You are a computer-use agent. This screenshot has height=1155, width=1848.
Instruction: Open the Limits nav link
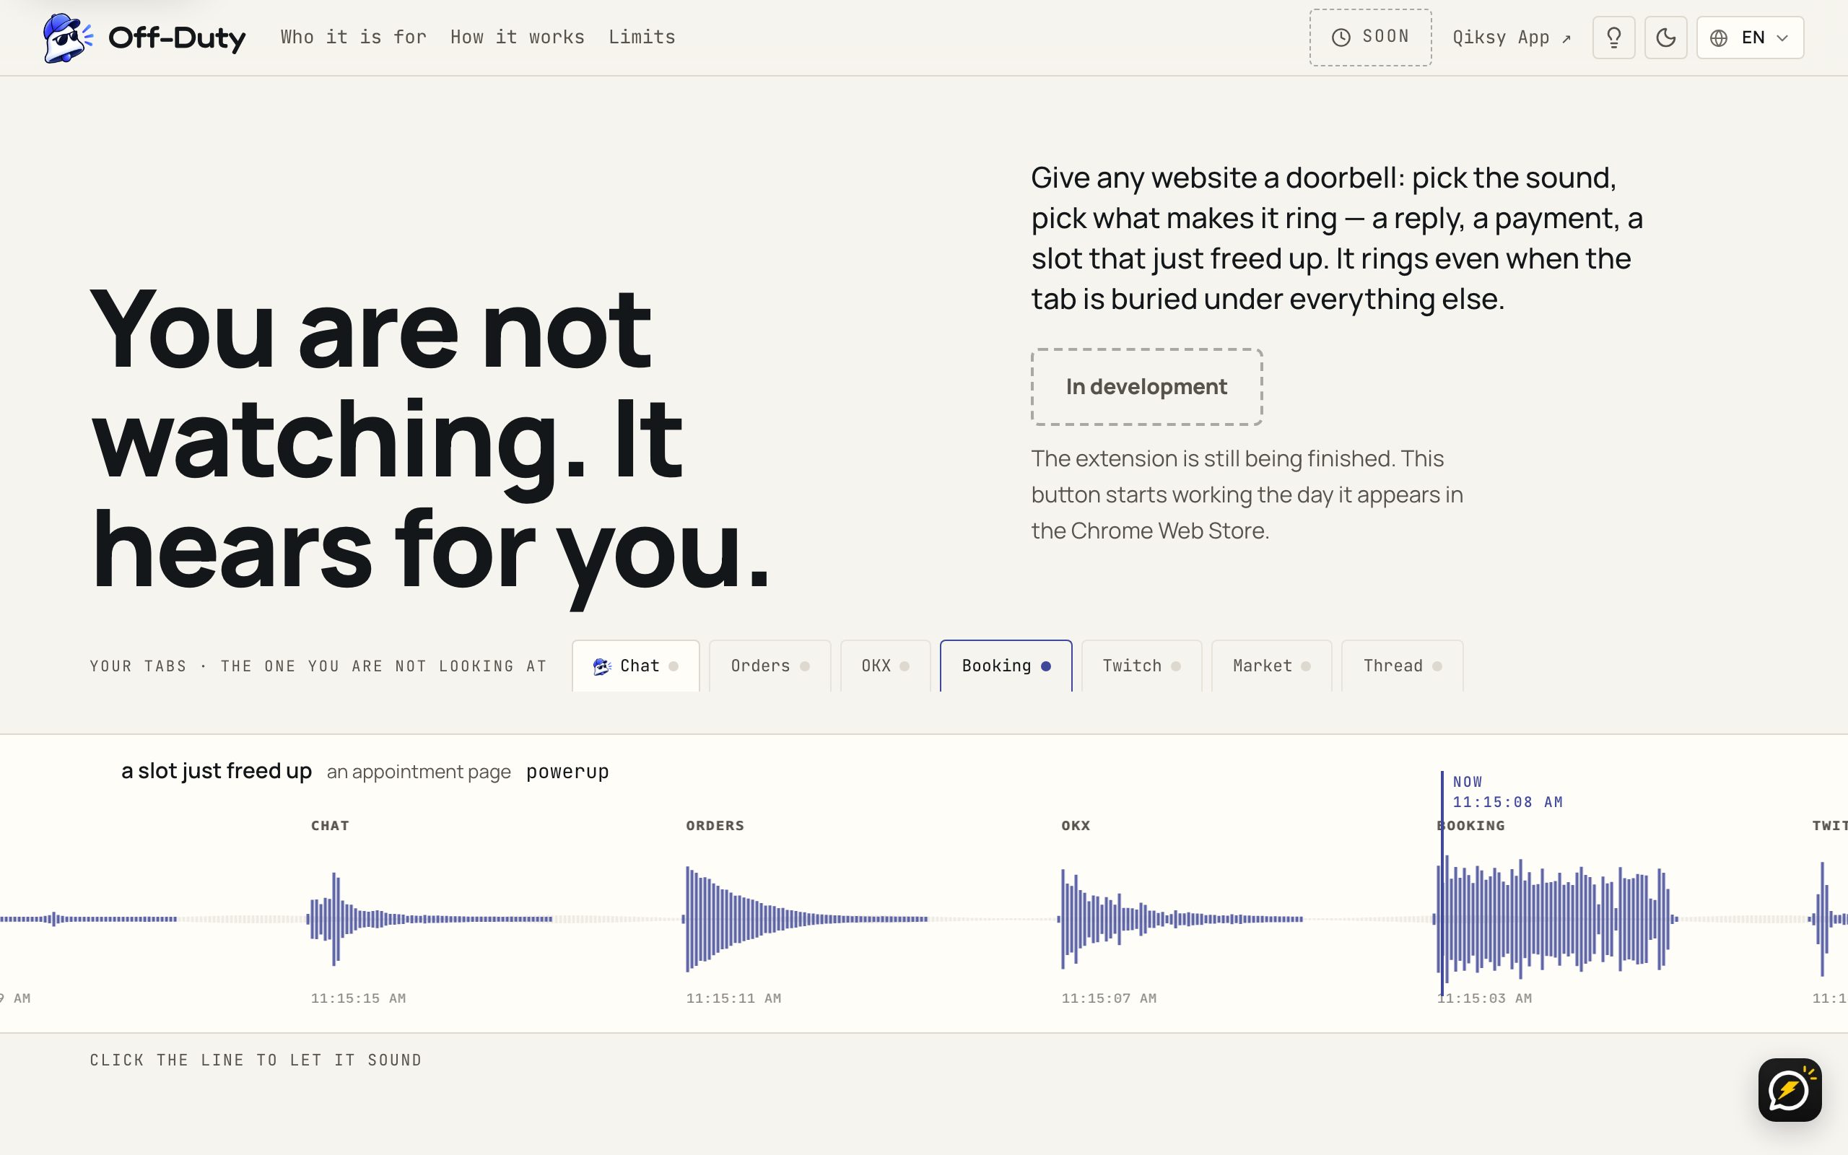(x=642, y=37)
